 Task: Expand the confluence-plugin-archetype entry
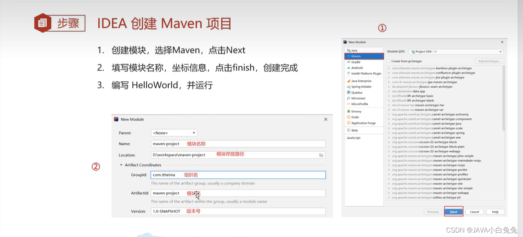pyautogui.click(x=389, y=73)
